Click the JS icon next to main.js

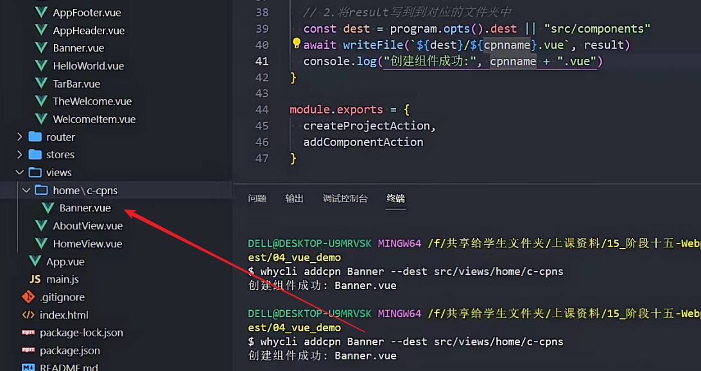point(35,279)
